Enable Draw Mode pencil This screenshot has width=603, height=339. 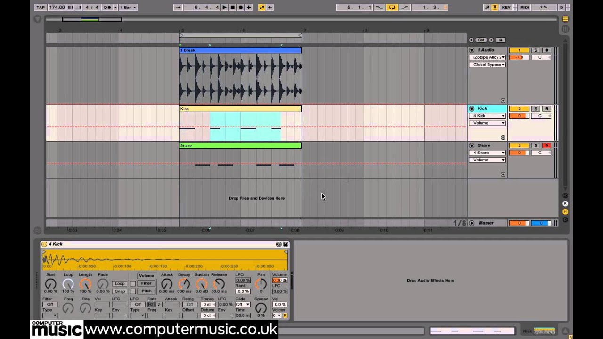tap(487, 8)
